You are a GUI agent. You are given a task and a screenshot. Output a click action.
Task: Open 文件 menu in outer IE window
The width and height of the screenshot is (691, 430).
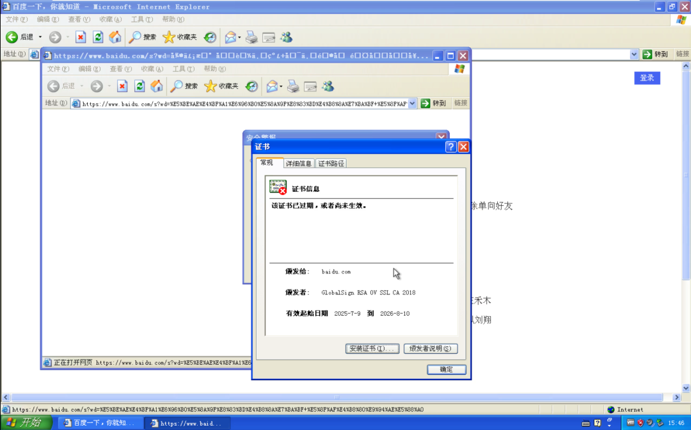coord(16,19)
